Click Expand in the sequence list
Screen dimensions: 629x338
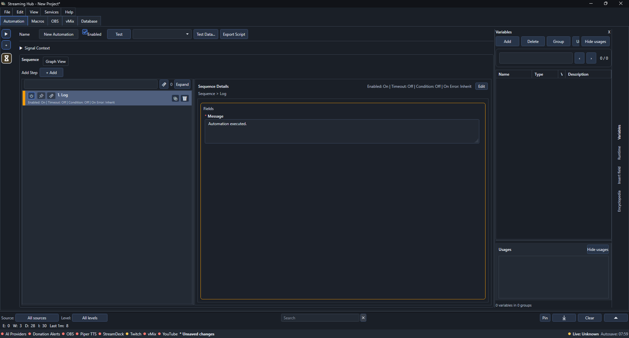182,84
